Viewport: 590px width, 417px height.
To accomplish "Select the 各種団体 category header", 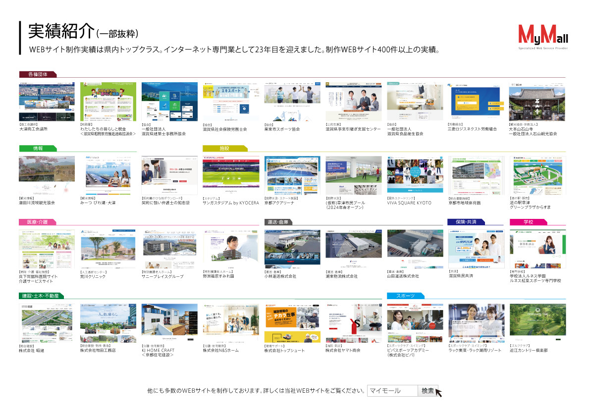I will (x=39, y=73).
